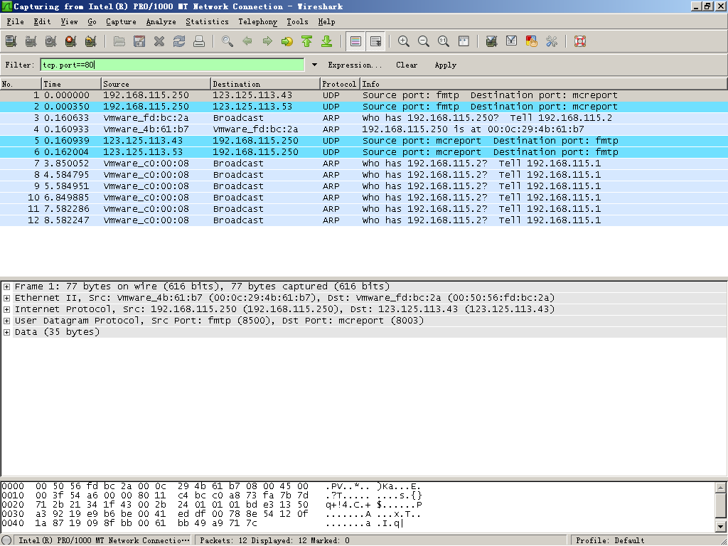Open preferences wrench icon

(552, 41)
